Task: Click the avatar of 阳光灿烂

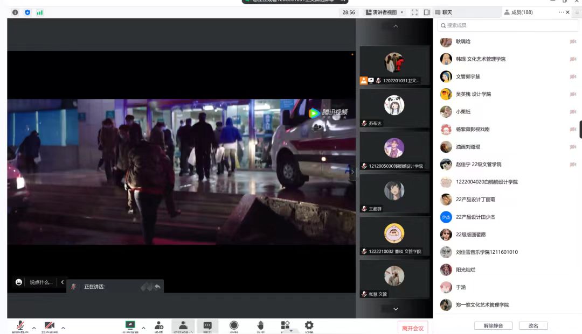Action: point(446,269)
